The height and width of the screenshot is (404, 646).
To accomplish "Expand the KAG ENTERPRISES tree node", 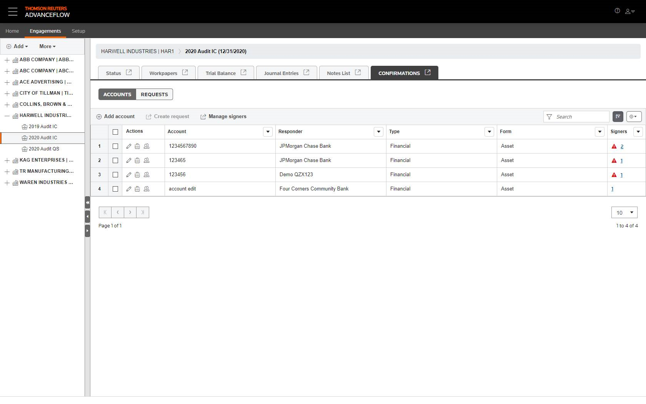I will click(7, 160).
